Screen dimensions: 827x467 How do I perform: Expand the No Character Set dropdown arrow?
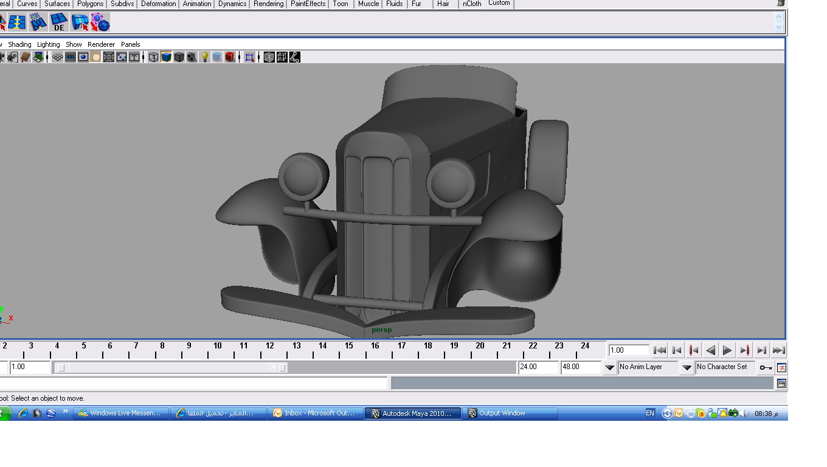click(x=687, y=368)
